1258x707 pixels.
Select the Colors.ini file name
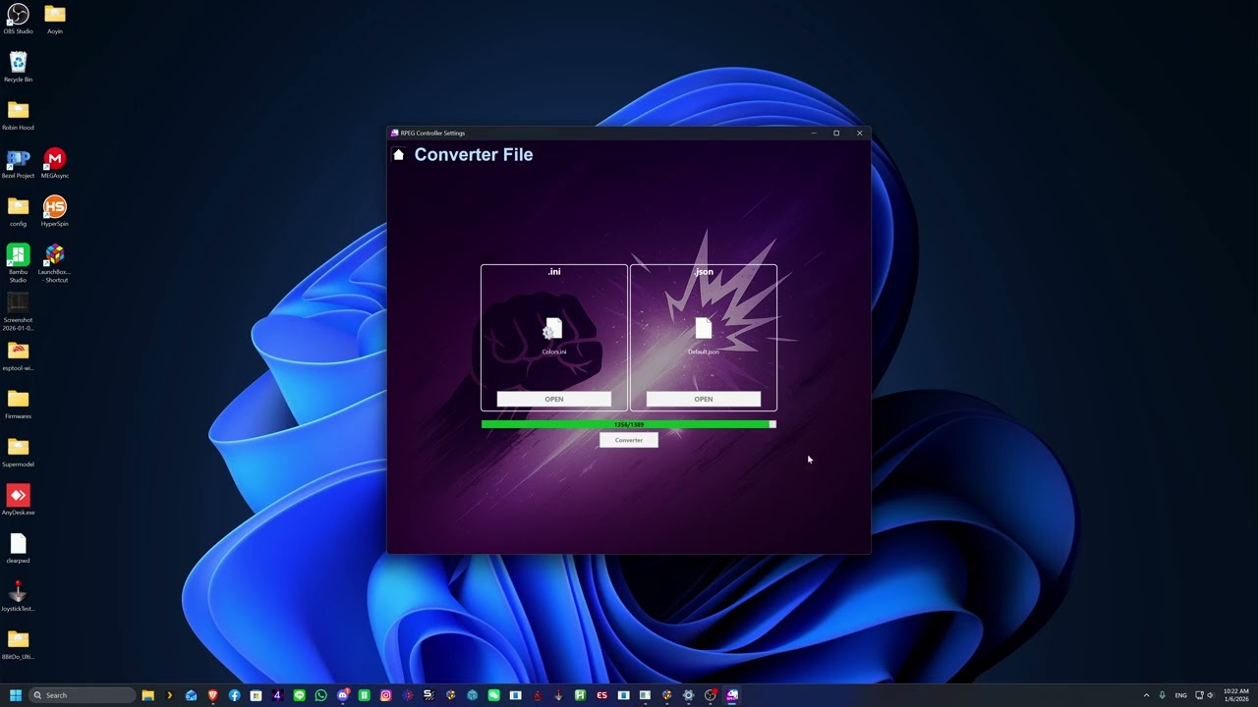click(553, 352)
